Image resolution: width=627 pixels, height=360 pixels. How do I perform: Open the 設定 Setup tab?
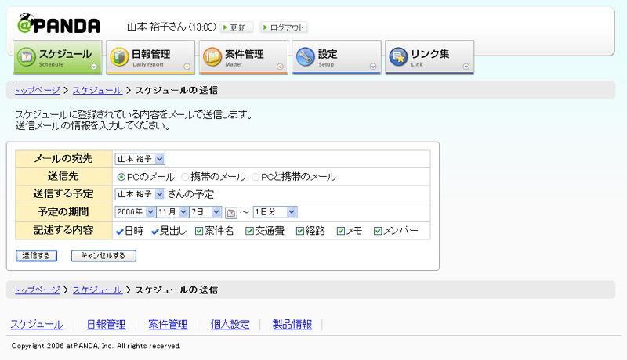tap(337, 57)
